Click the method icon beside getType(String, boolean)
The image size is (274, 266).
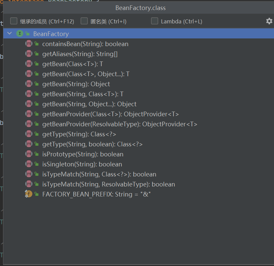[29, 144]
